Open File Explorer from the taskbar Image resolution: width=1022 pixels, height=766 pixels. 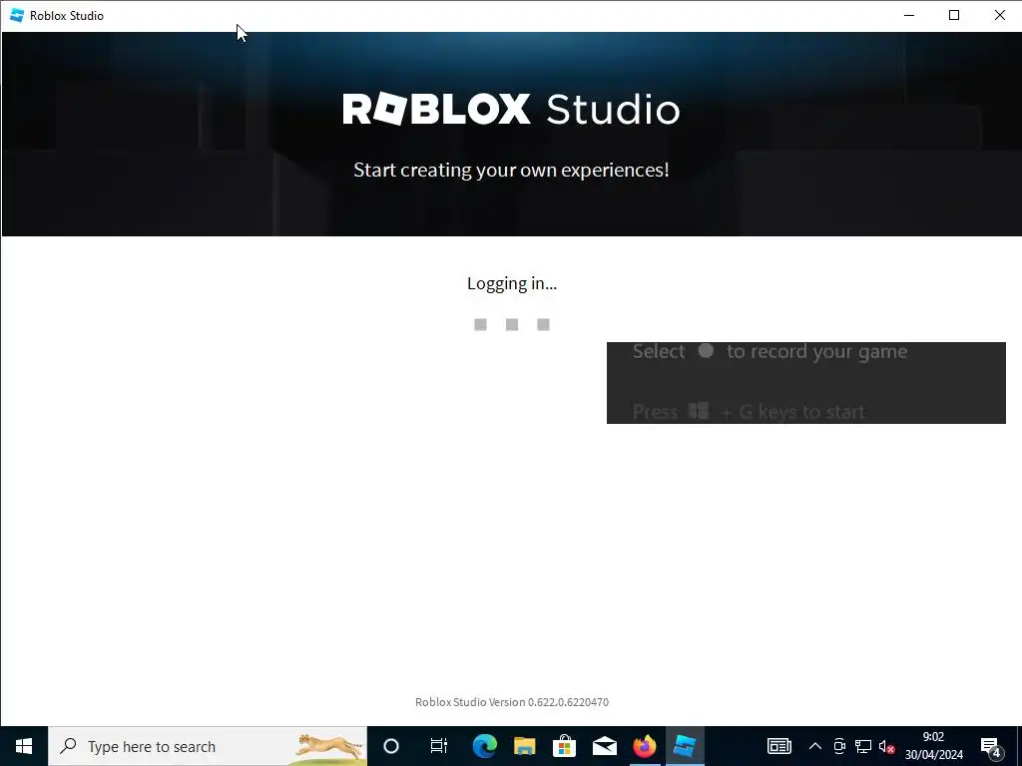click(x=525, y=746)
